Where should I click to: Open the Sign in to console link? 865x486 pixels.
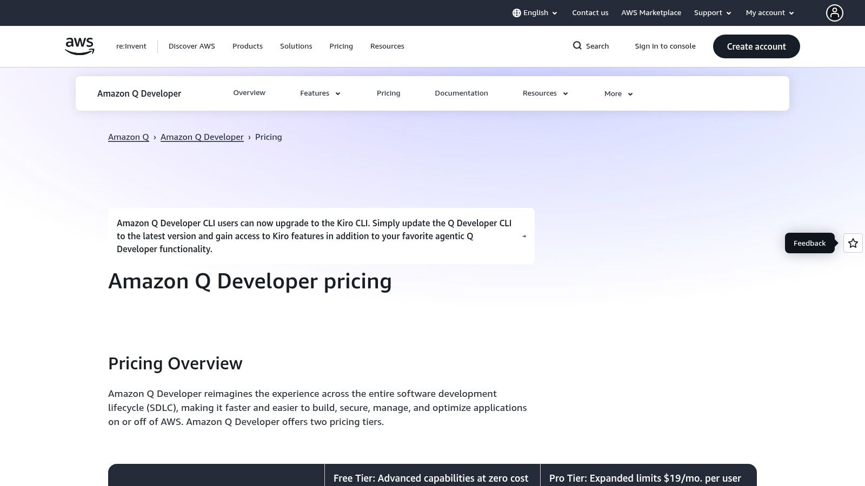[x=665, y=46]
